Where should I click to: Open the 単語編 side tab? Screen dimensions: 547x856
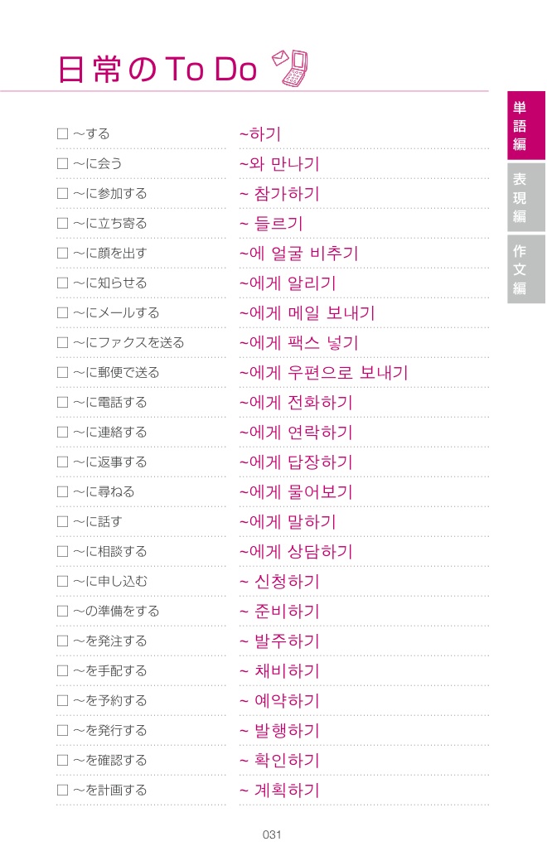pyautogui.click(x=520, y=126)
